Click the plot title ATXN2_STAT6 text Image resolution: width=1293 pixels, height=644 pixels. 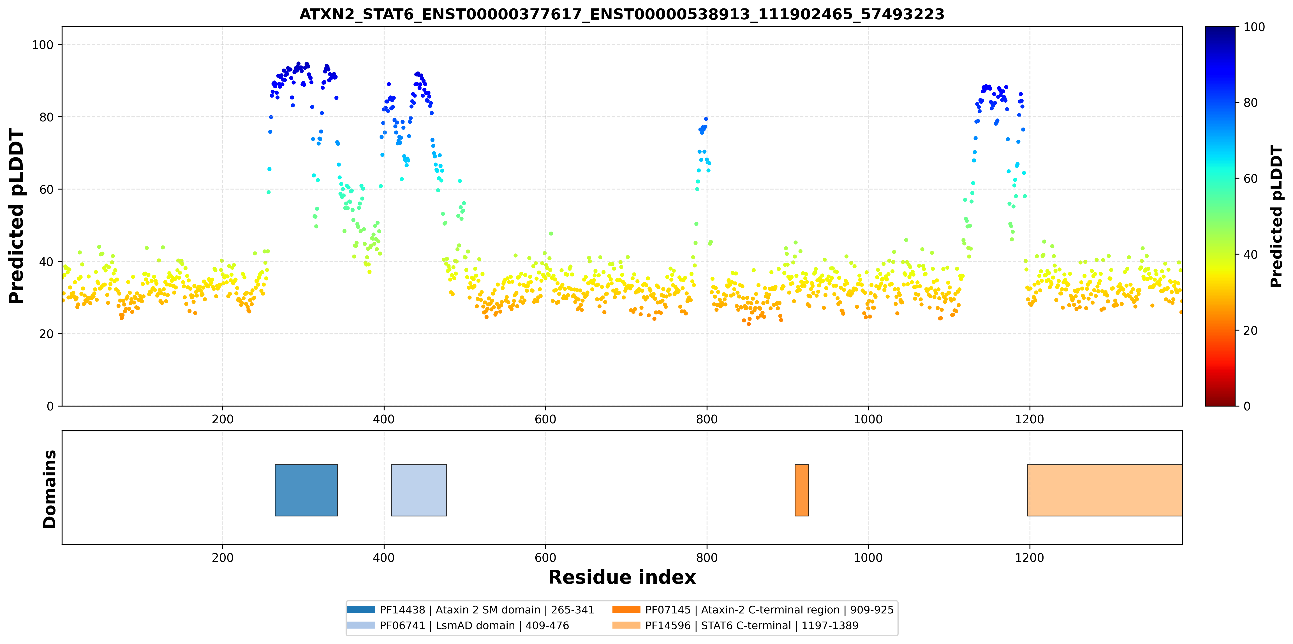(x=622, y=14)
